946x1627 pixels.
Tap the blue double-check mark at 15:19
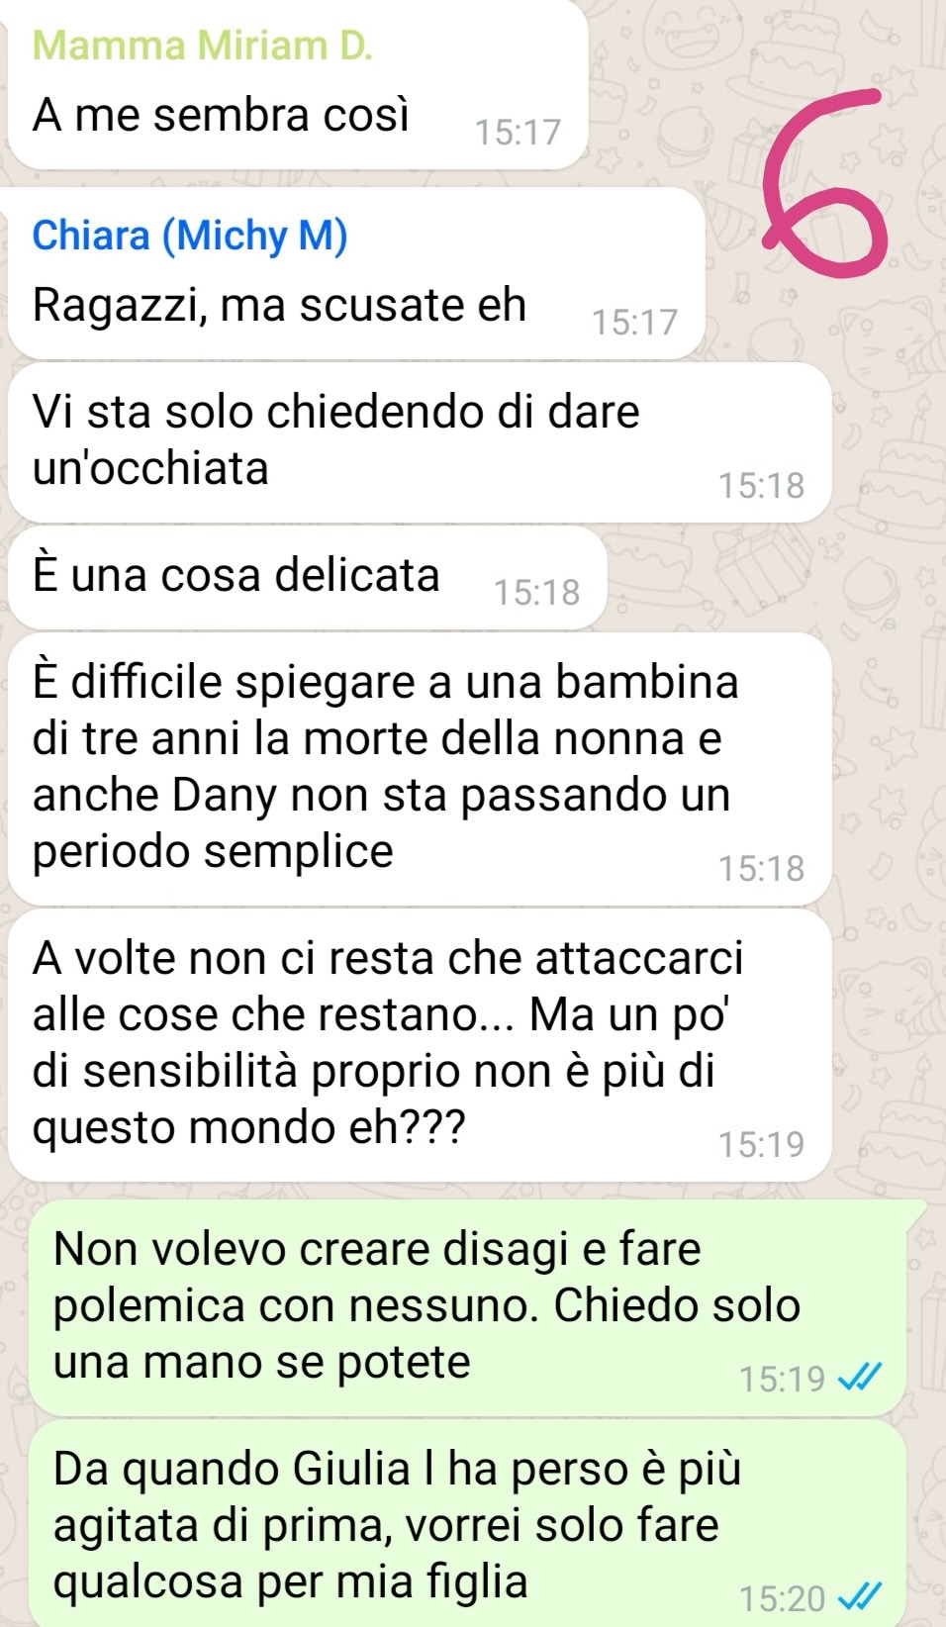(x=858, y=1378)
